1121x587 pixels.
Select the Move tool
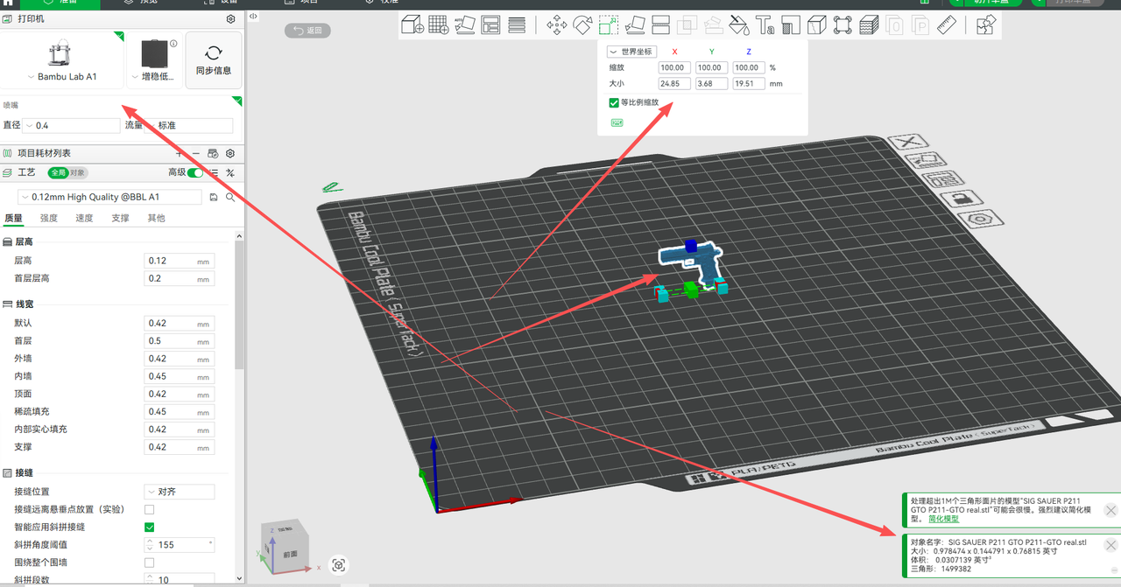(556, 25)
